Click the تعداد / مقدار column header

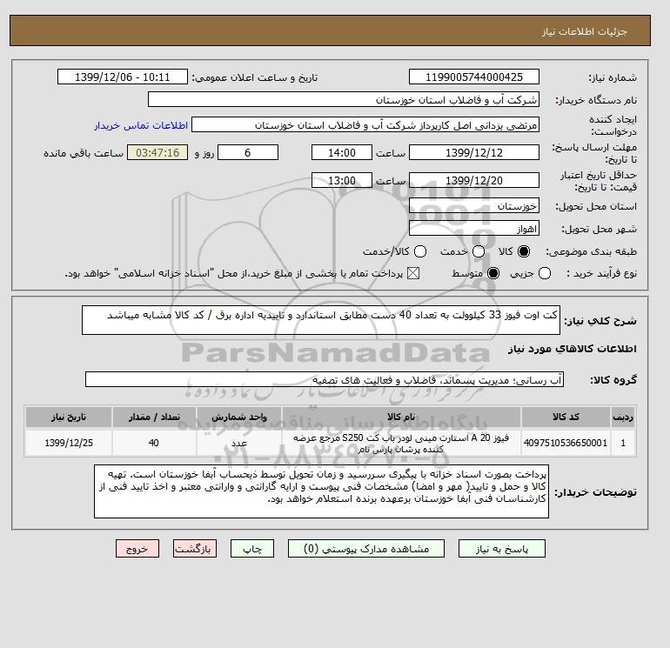[154, 417]
